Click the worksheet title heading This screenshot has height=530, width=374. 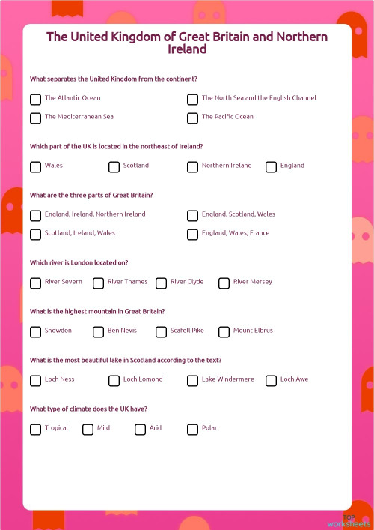pyautogui.click(x=187, y=43)
